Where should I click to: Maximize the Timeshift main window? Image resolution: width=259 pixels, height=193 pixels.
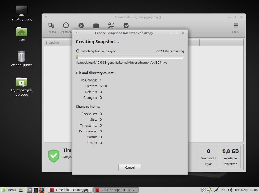click(235, 17)
